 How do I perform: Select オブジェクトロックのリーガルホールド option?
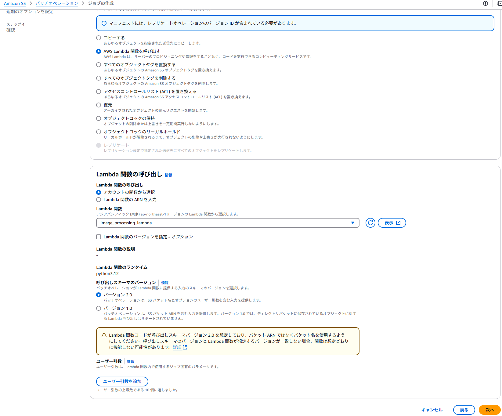pos(99,132)
